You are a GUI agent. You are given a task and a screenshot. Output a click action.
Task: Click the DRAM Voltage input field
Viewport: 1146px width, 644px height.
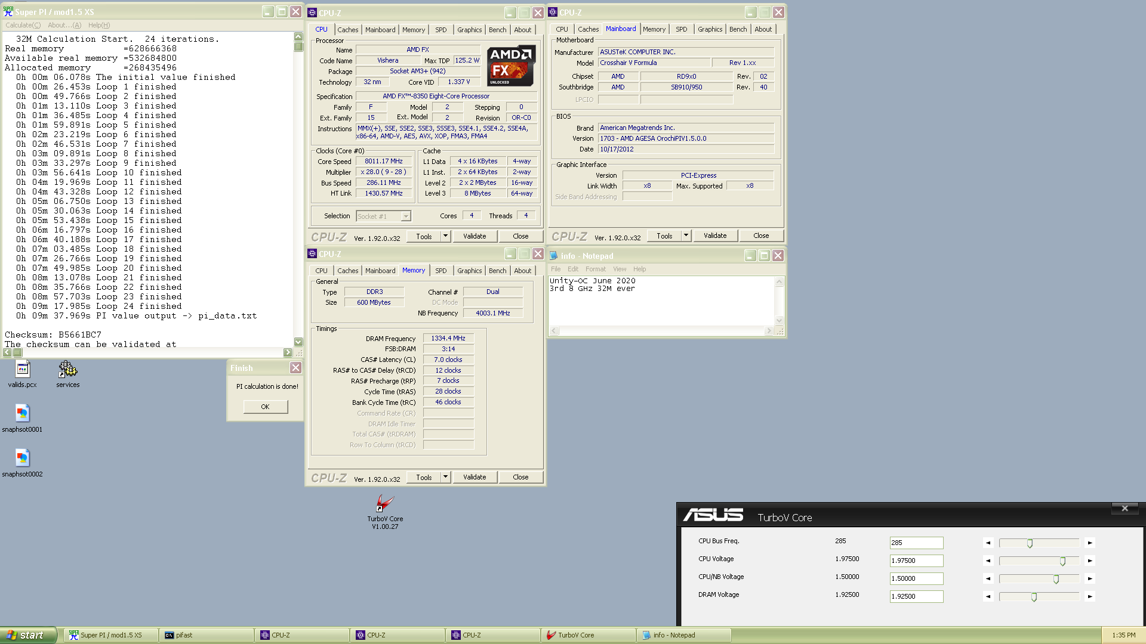point(916,596)
